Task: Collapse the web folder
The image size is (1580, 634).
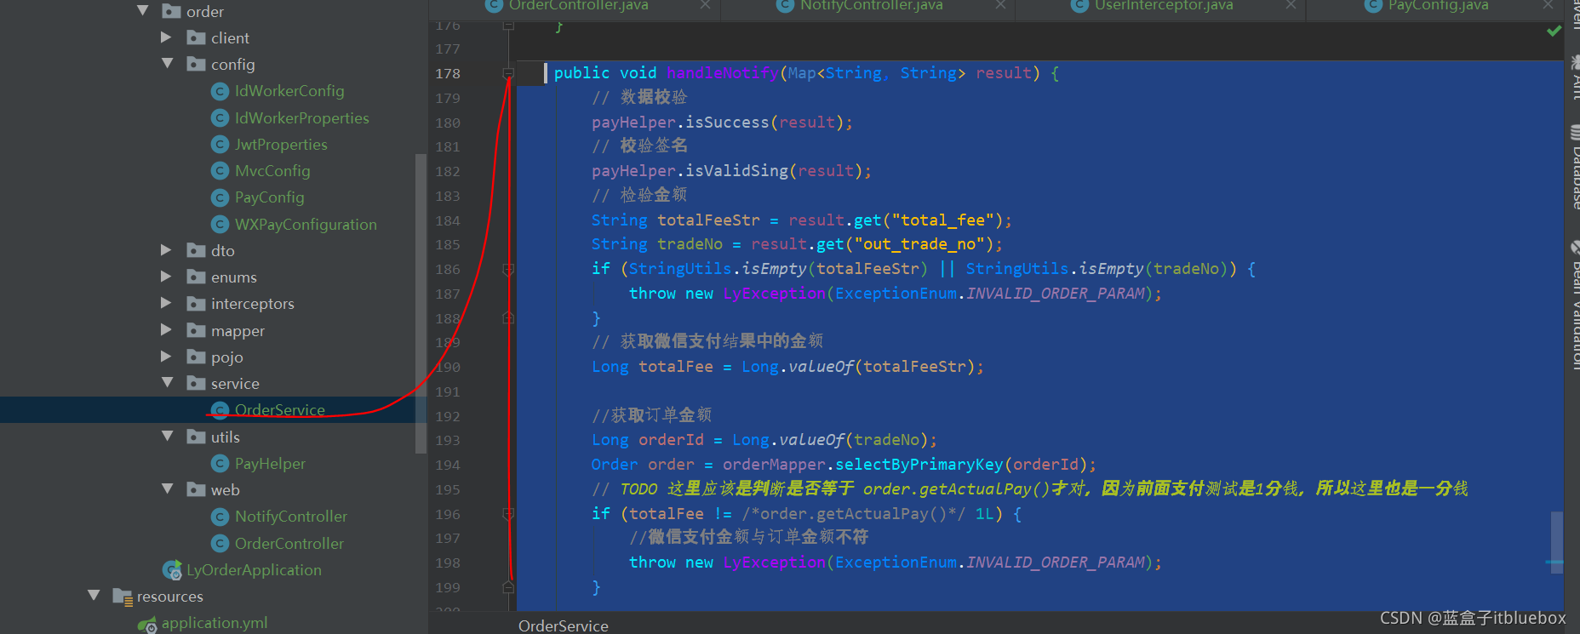Action: pyautogui.click(x=167, y=489)
